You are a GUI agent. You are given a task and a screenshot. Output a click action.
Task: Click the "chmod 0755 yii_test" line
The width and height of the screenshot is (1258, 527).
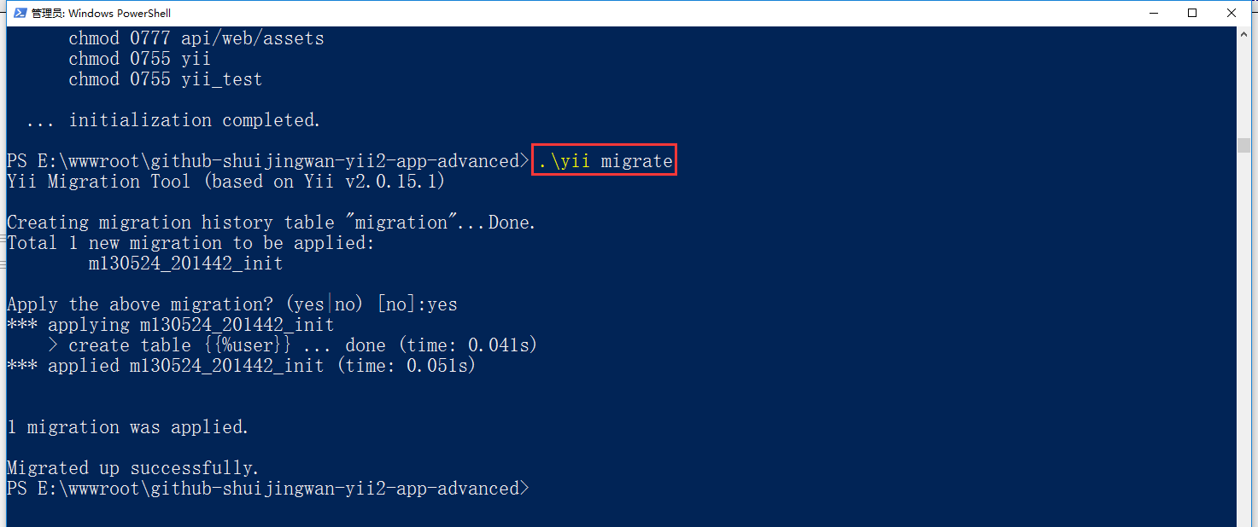[165, 79]
